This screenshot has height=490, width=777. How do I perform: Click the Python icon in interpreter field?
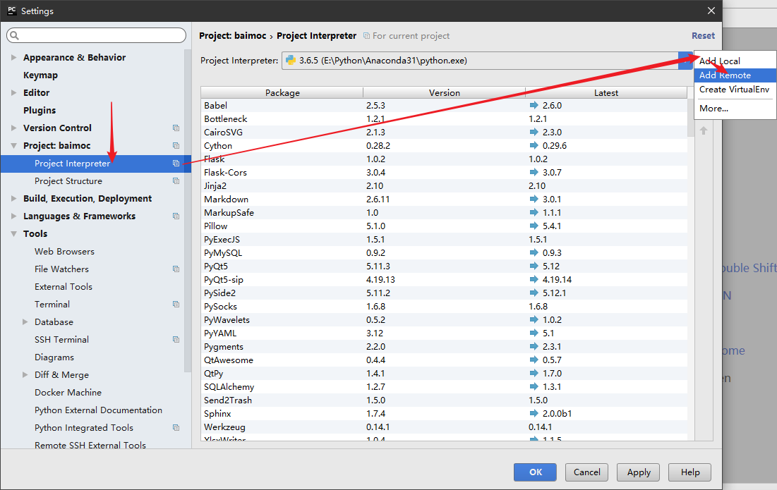[291, 61]
